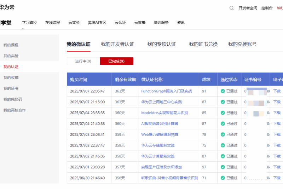283x189 pixels.
Task: Open 我的兑换码 sidebar item
Action: coord(13,99)
